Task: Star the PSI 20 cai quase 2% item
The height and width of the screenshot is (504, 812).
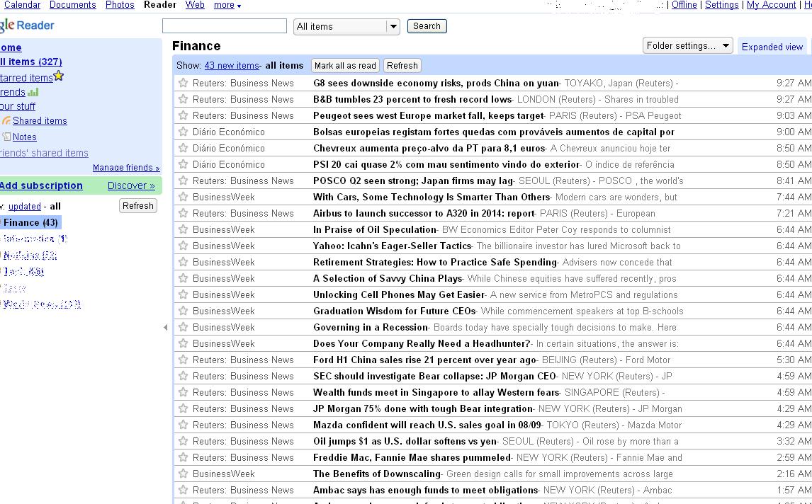Action: 183,164
